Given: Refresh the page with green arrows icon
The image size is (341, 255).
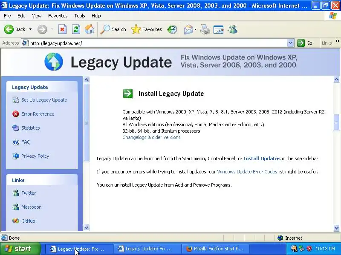Looking at the screenshot, I should click(76, 29).
